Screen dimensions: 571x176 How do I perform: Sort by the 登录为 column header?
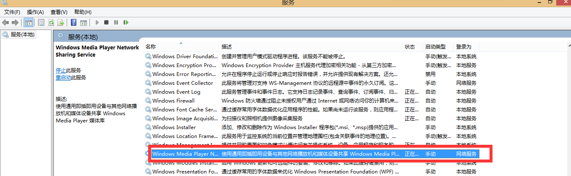point(463,46)
